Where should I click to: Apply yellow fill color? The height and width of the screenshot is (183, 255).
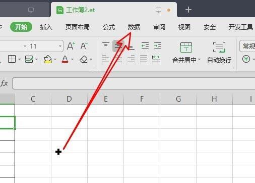(x=48, y=59)
